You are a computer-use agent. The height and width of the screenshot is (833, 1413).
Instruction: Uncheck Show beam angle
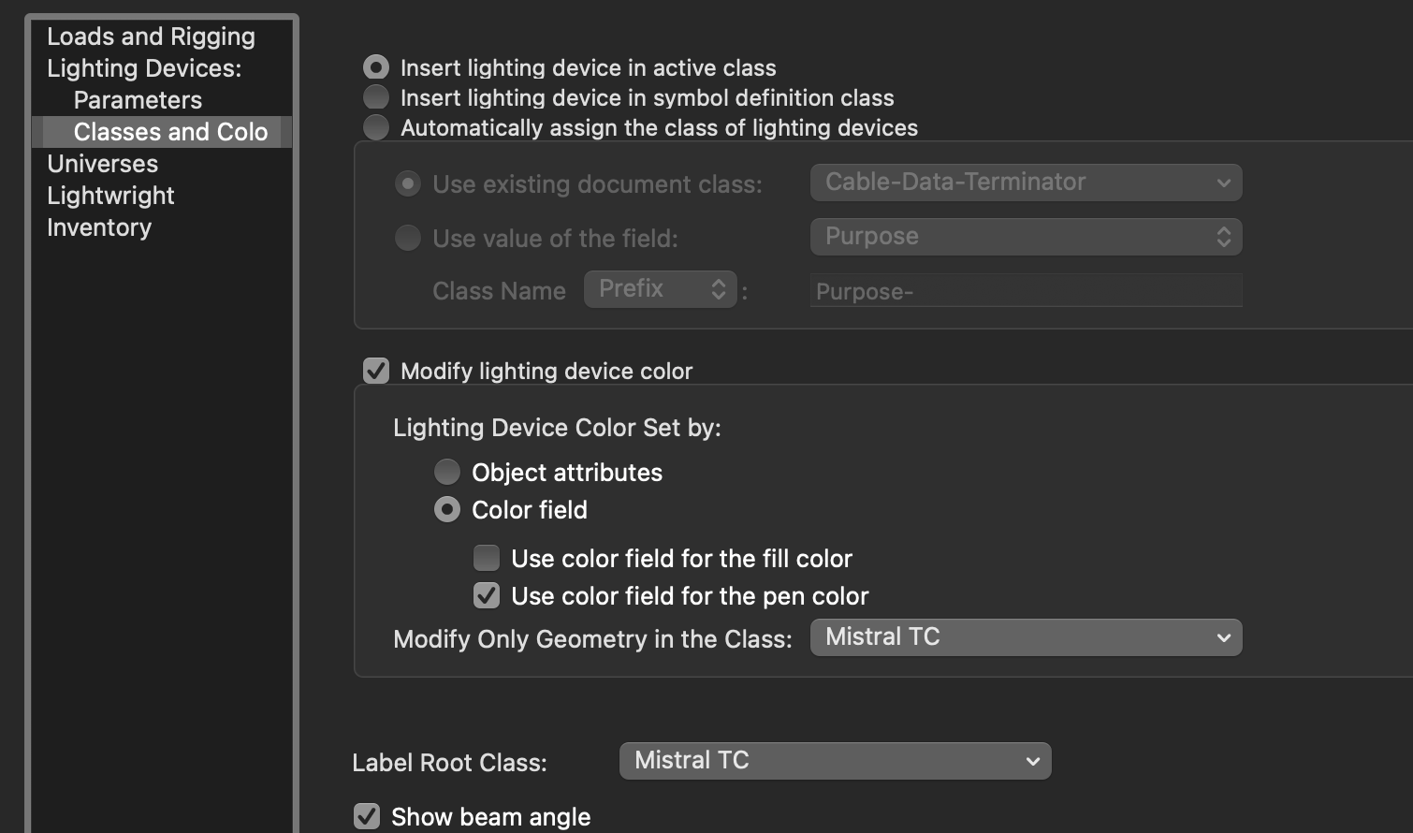click(366, 815)
